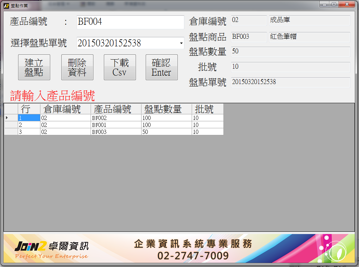
Task: Click the J2 app icon in title bar
Action: click(x=6, y=6)
